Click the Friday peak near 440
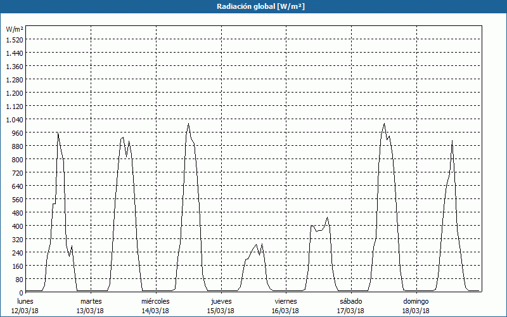507x317 pixels. (x=327, y=217)
